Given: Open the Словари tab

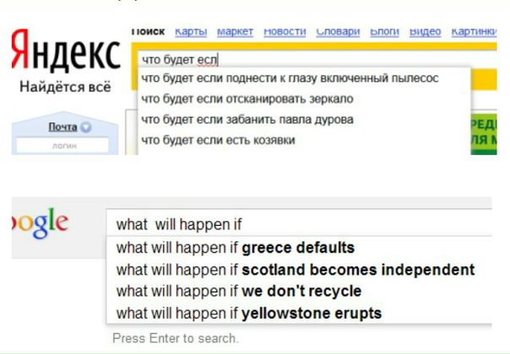Looking at the screenshot, I should click(x=338, y=31).
